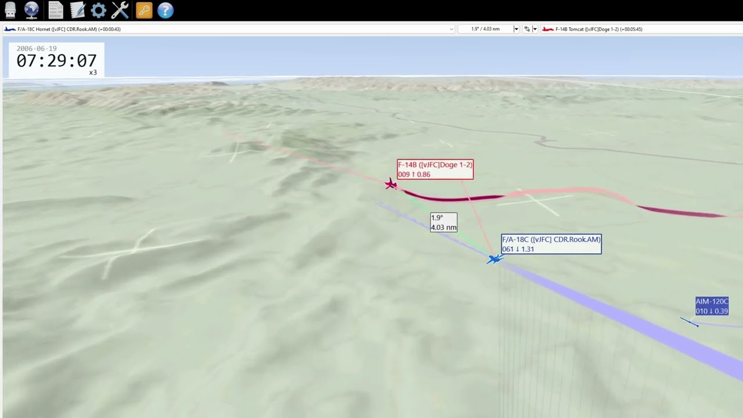Click the 2006-06-19 date text
Image resolution: width=743 pixels, height=418 pixels.
click(37, 49)
